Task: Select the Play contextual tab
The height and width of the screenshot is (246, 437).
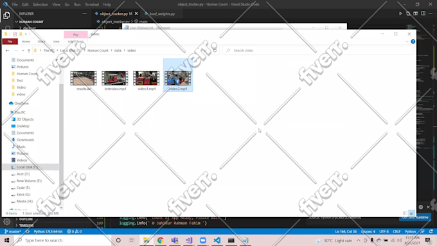Action: coord(76,35)
